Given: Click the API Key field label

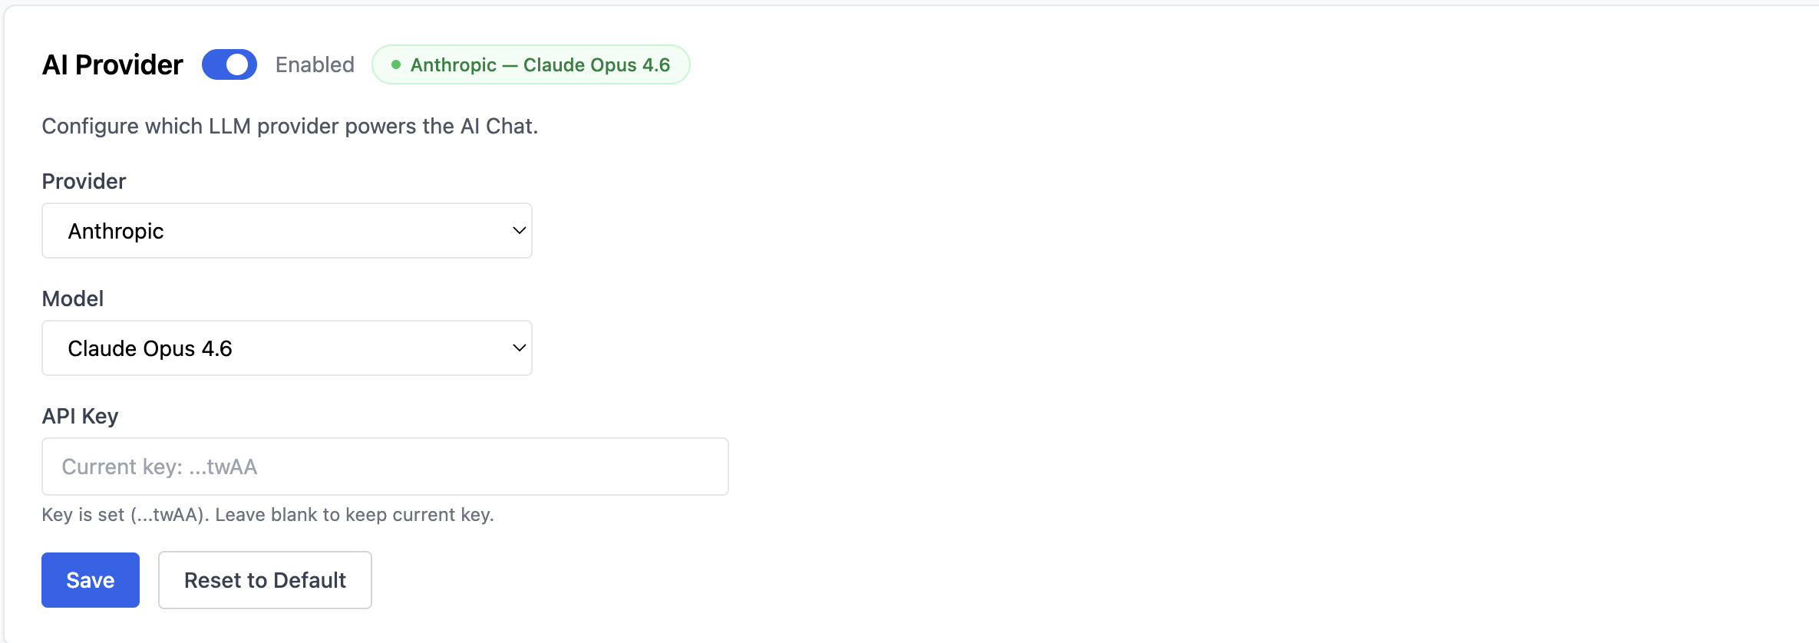Looking at the screenshot, I should point(80,416).
